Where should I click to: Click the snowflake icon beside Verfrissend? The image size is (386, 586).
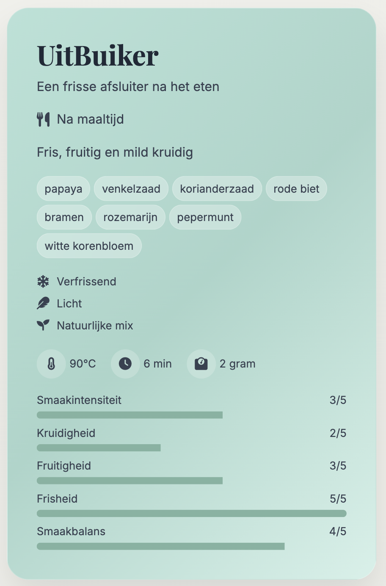click(43, 282)
